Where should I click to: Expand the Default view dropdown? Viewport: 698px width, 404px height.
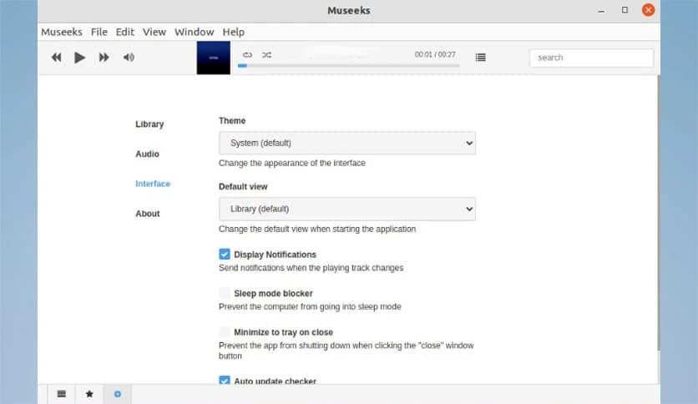347,209
